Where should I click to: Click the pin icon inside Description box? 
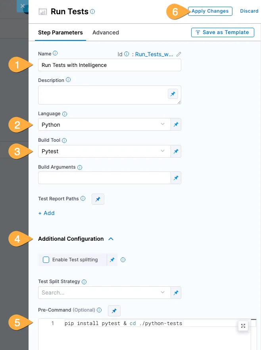[173, 94]
